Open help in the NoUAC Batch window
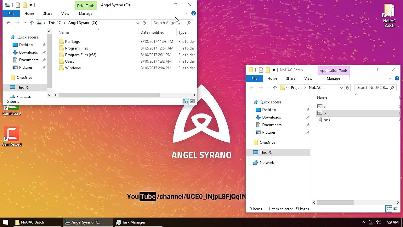Screen dimensions: 403x227 [397, 78]
